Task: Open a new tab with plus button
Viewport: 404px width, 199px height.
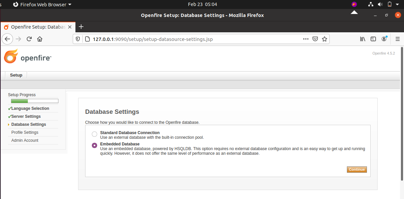Action: coord(81,27)
